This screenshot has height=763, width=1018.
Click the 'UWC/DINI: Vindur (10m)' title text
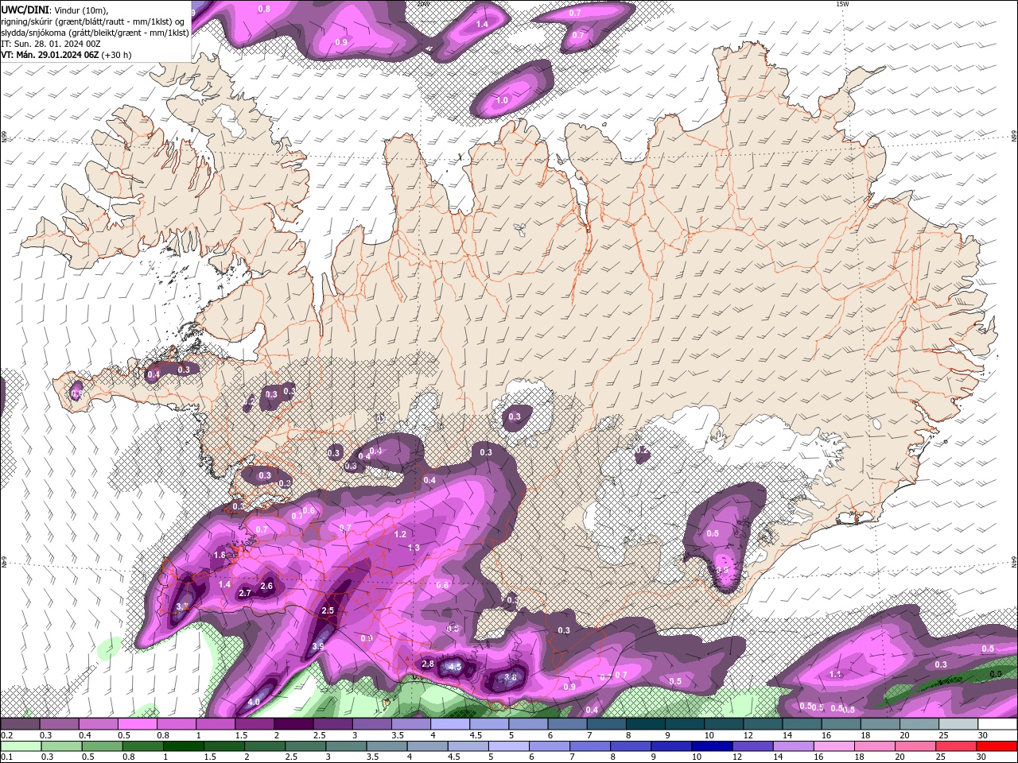53,10
